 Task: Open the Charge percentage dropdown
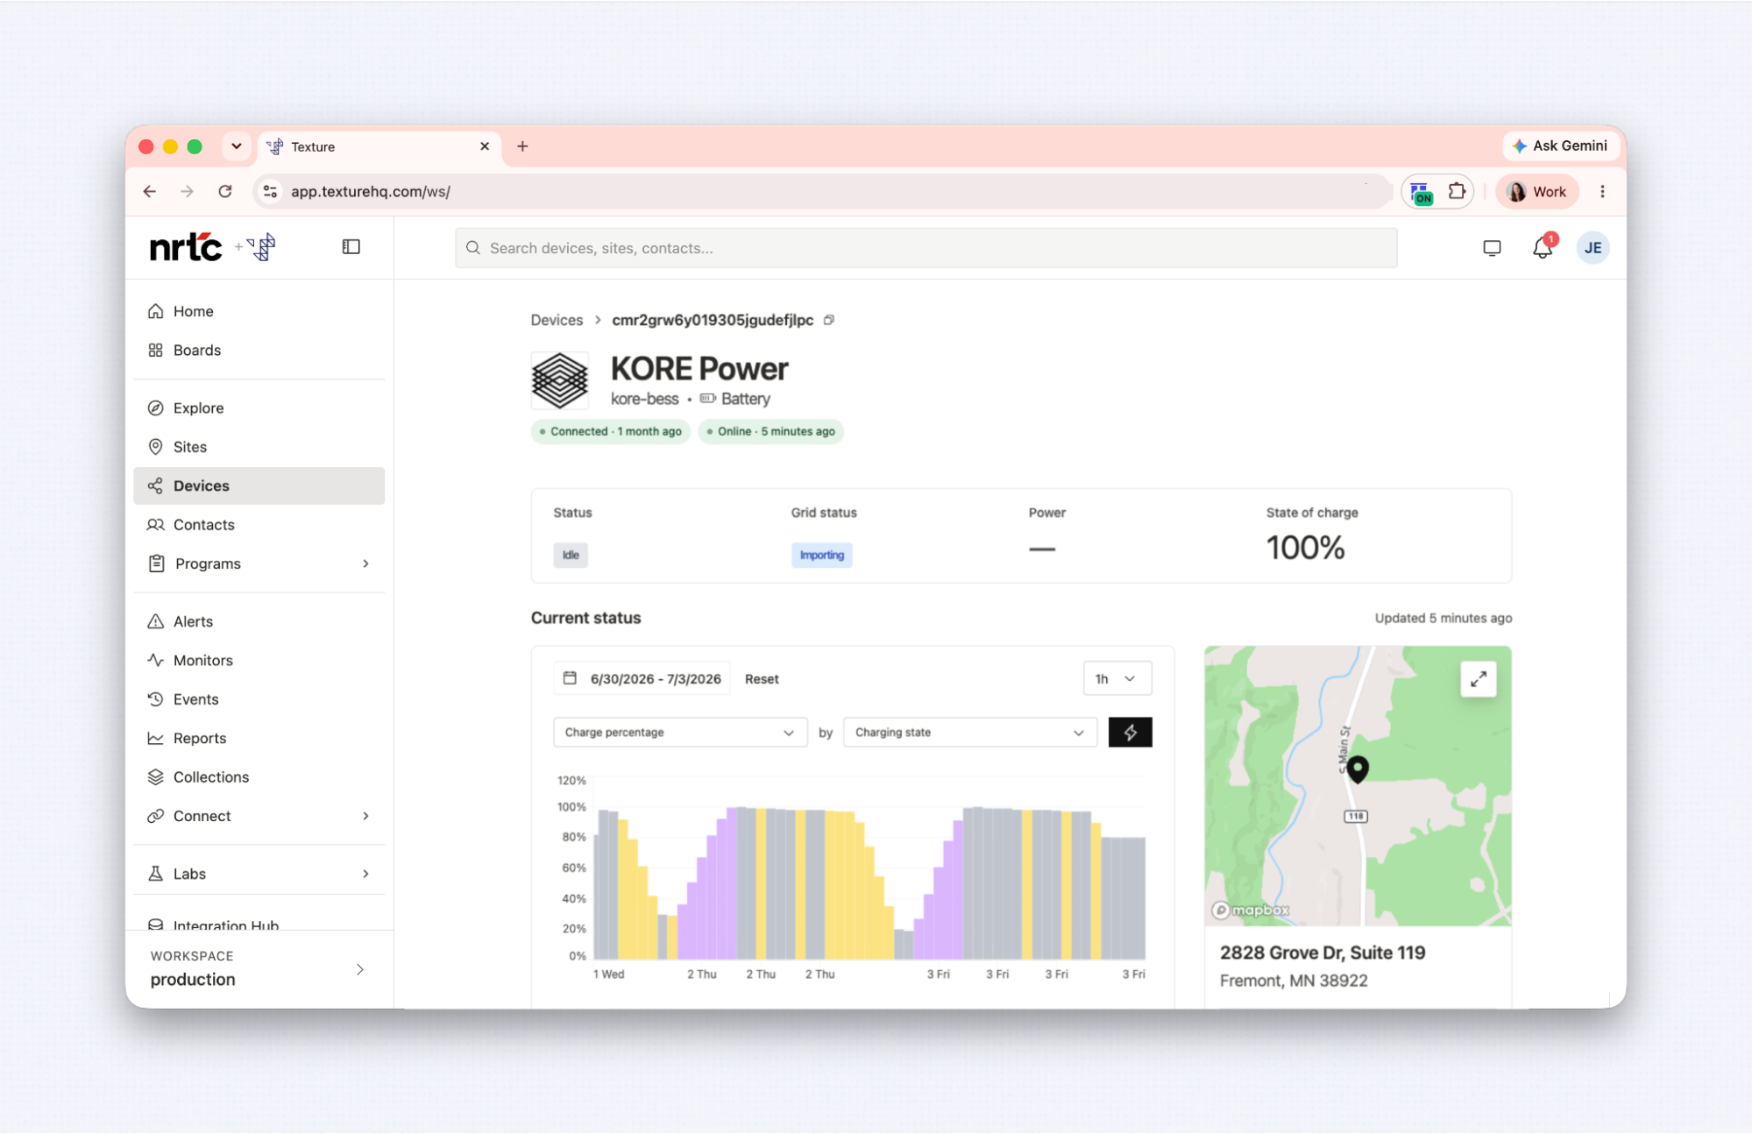679,733
